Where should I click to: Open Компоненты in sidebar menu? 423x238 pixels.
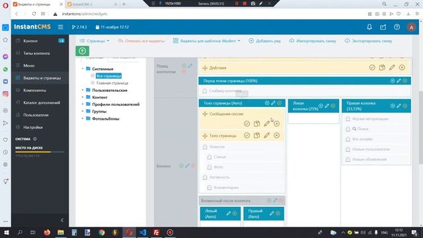(x=40, y=90)
